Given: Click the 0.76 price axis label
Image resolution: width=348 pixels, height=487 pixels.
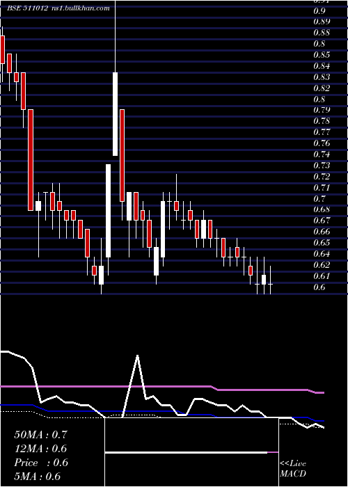Looking at the screenshot, I should 322,143.
